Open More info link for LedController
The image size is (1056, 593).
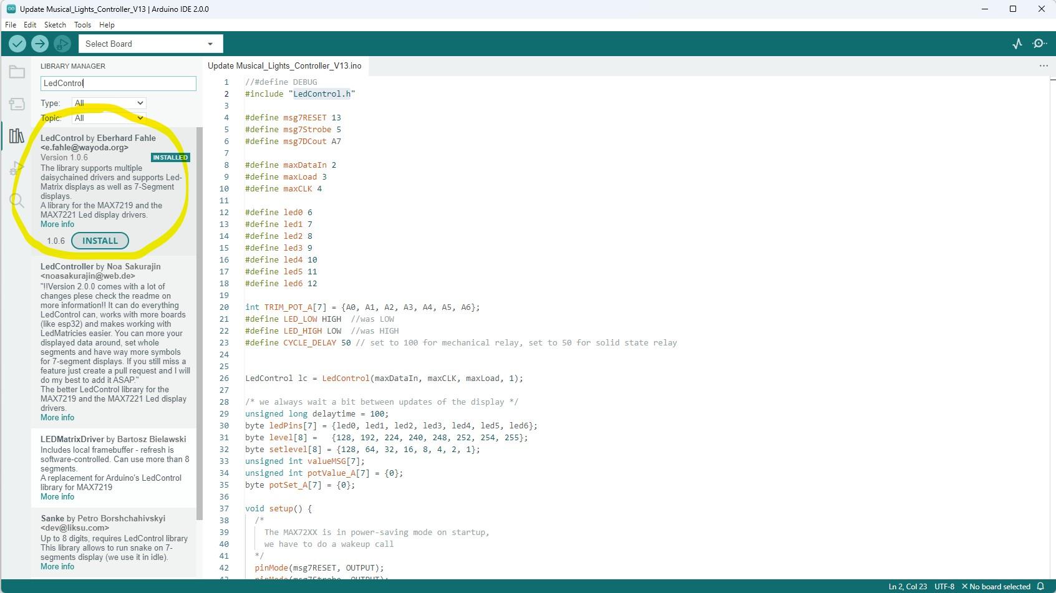coord(57,418)
